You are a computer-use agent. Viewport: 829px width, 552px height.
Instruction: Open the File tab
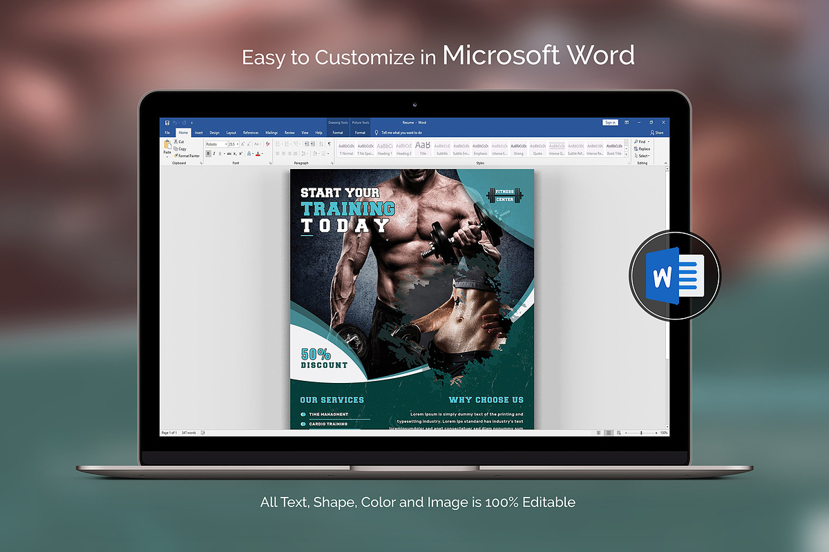click(167, 132)
